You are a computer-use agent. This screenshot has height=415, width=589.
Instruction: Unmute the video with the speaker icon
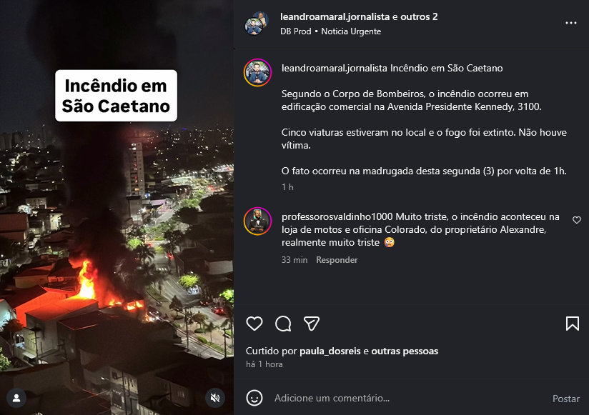click(x=215, y=398)
